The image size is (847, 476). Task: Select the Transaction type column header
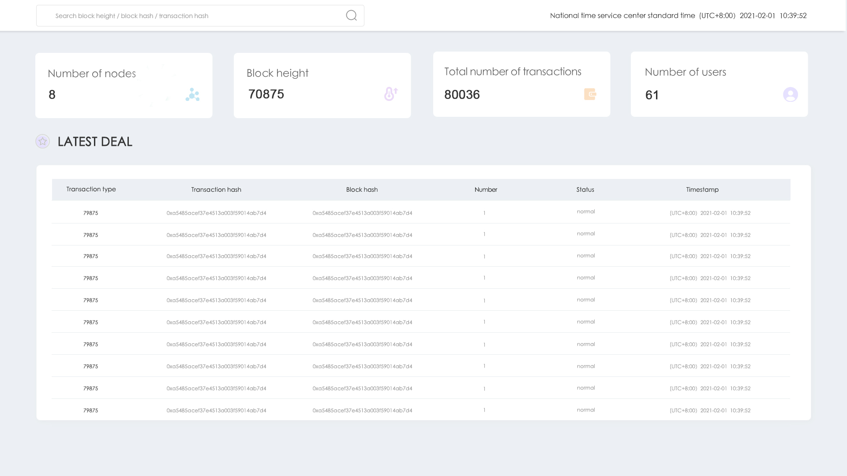91,189
